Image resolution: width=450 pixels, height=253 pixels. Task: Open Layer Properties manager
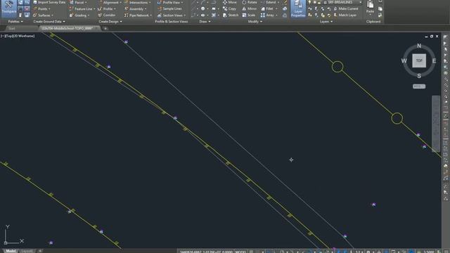298,8
